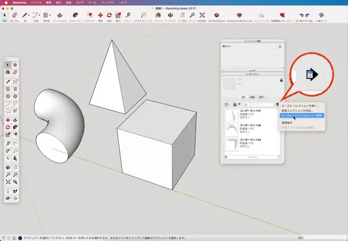The width and height of the screenshot is (348, 241).
Task: Choose the 3D Text tool in the floating palette
Action: coord(15,158)
